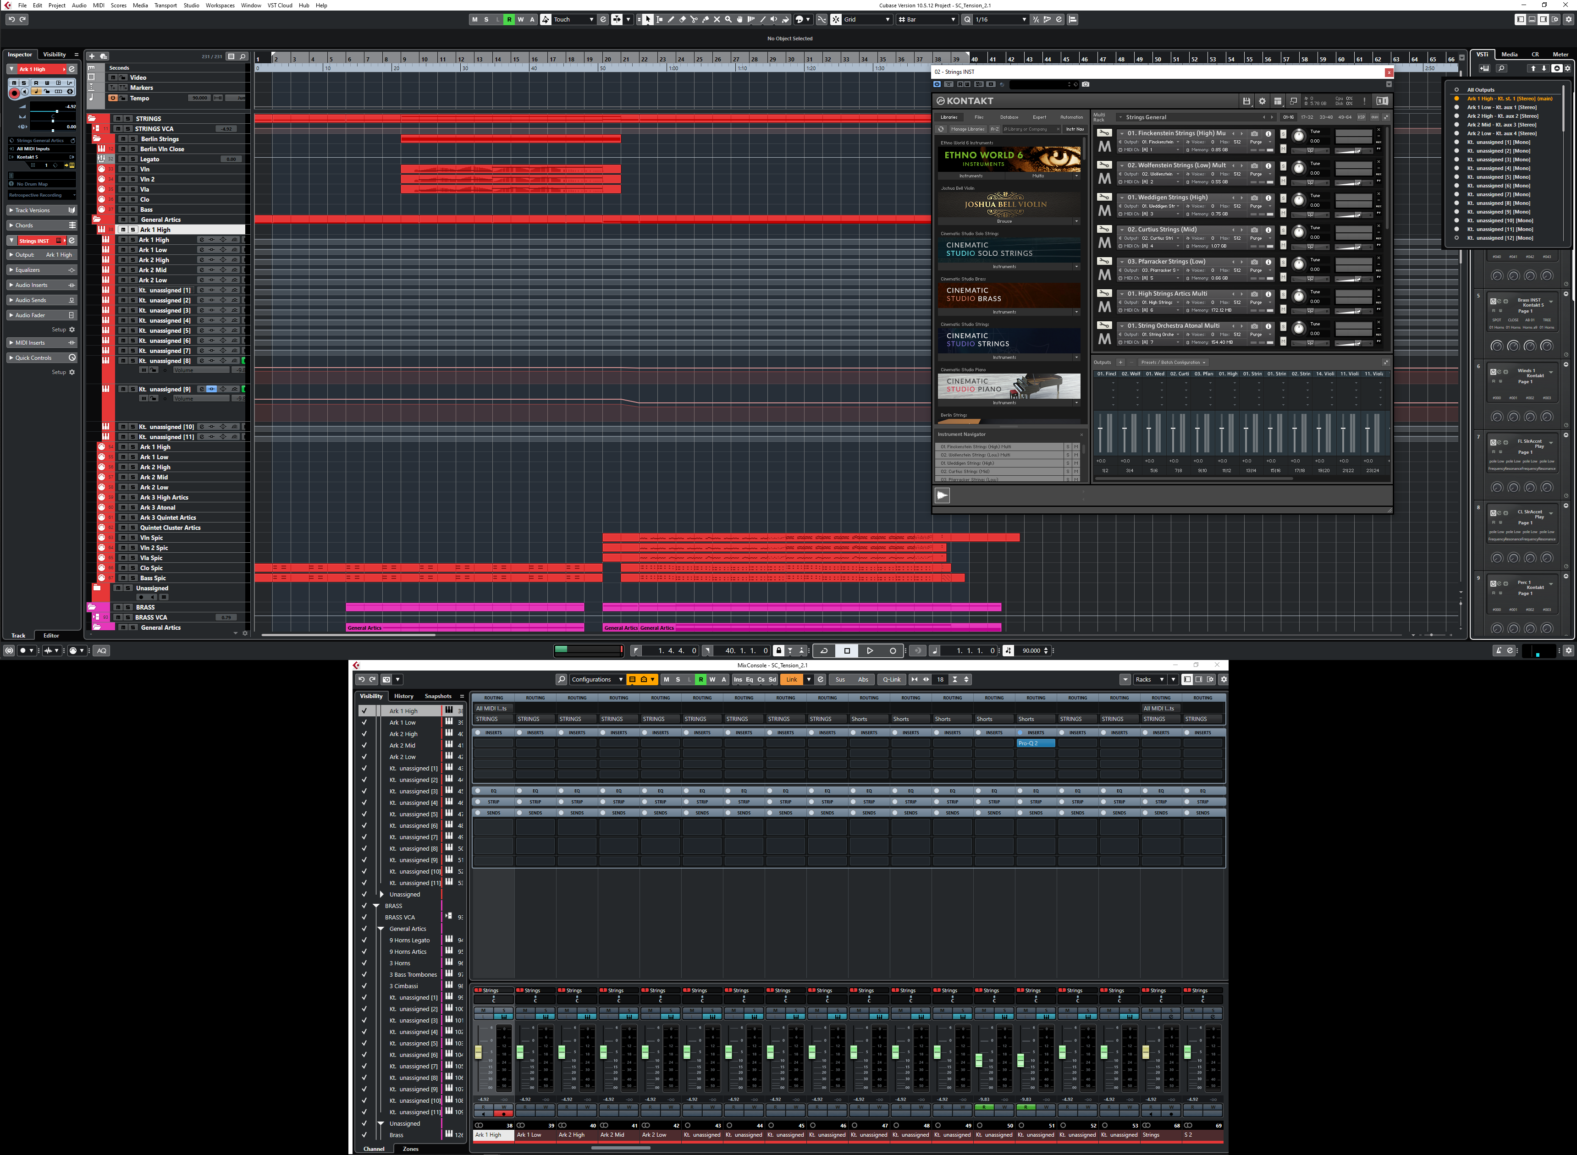Select the Zoom magnifier tool

[728, 20]
